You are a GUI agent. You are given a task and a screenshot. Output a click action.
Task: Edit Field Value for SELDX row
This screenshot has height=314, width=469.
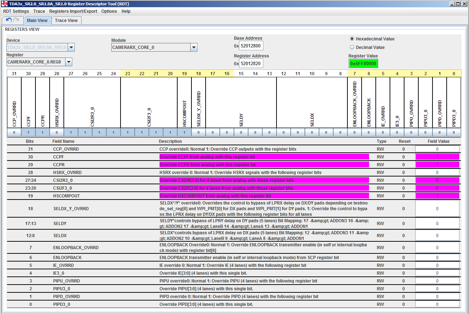437,236
